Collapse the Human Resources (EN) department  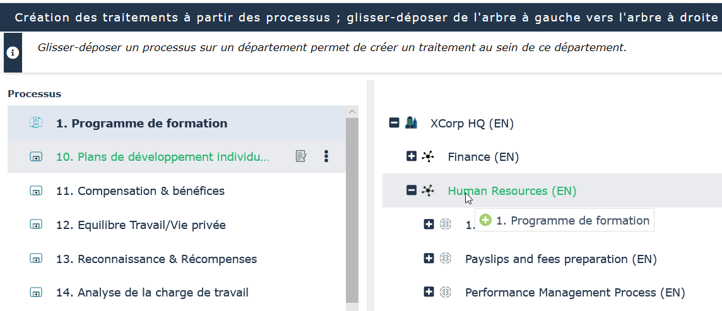pos(411,190)
